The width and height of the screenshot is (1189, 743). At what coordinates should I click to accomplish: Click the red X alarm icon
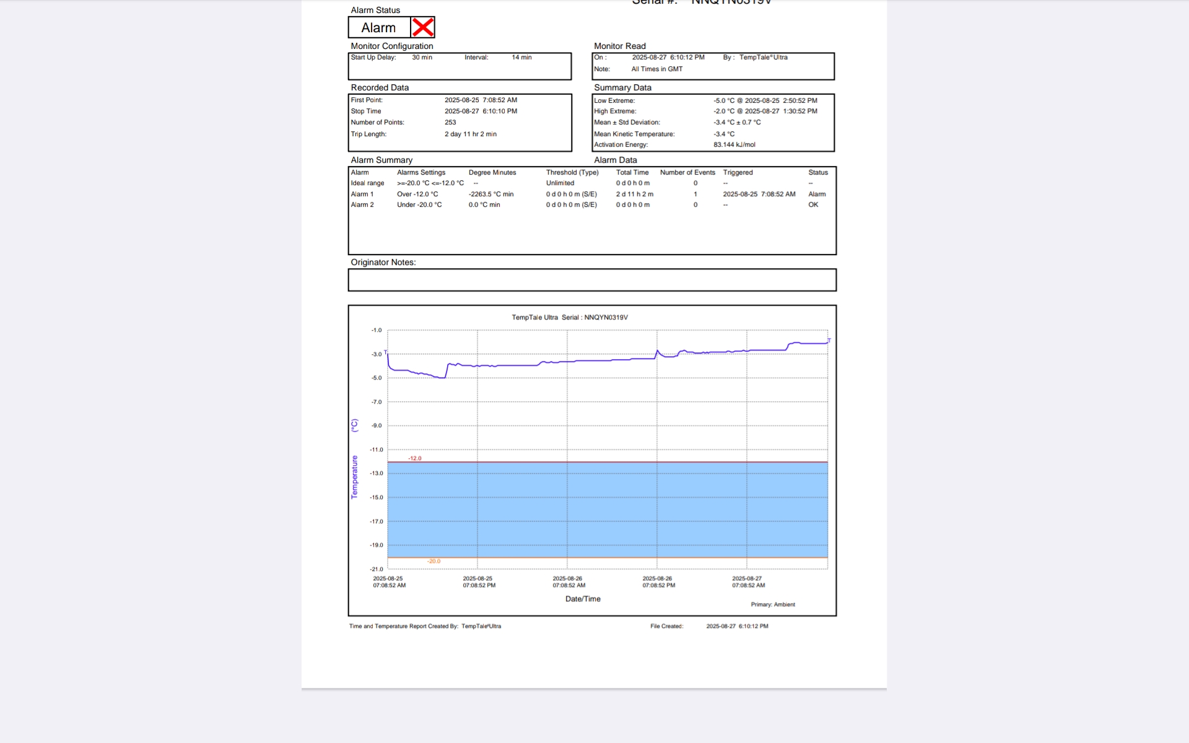pyautogui.click(x=423, y=27)
